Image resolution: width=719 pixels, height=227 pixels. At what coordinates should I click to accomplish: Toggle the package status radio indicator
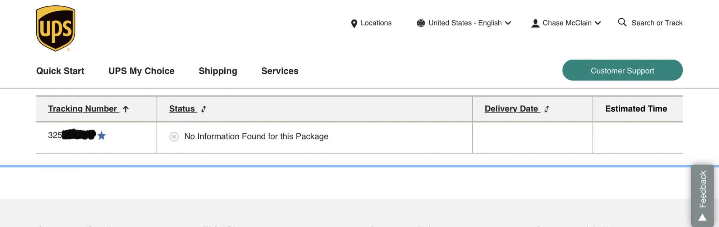click(174, 137)
